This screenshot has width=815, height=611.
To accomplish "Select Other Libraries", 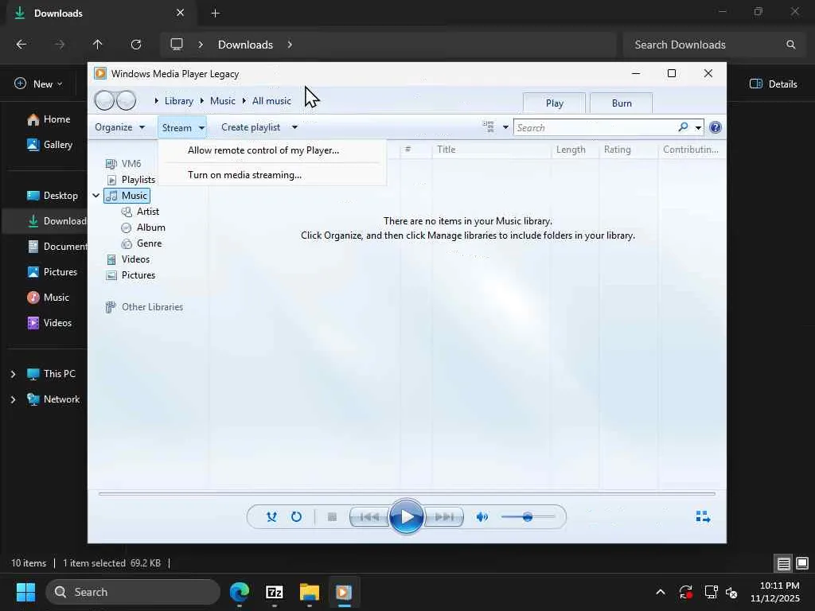I will [144, 307].
